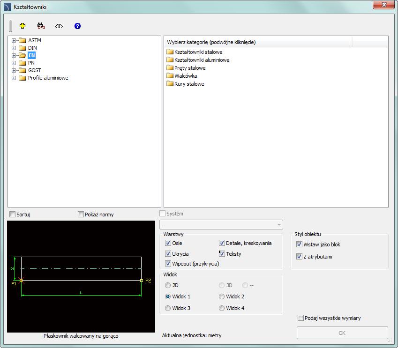Viewport: 398px width, 348px height.
Task: Click the ASTM folder icon
Action: [x=23, y=41]
